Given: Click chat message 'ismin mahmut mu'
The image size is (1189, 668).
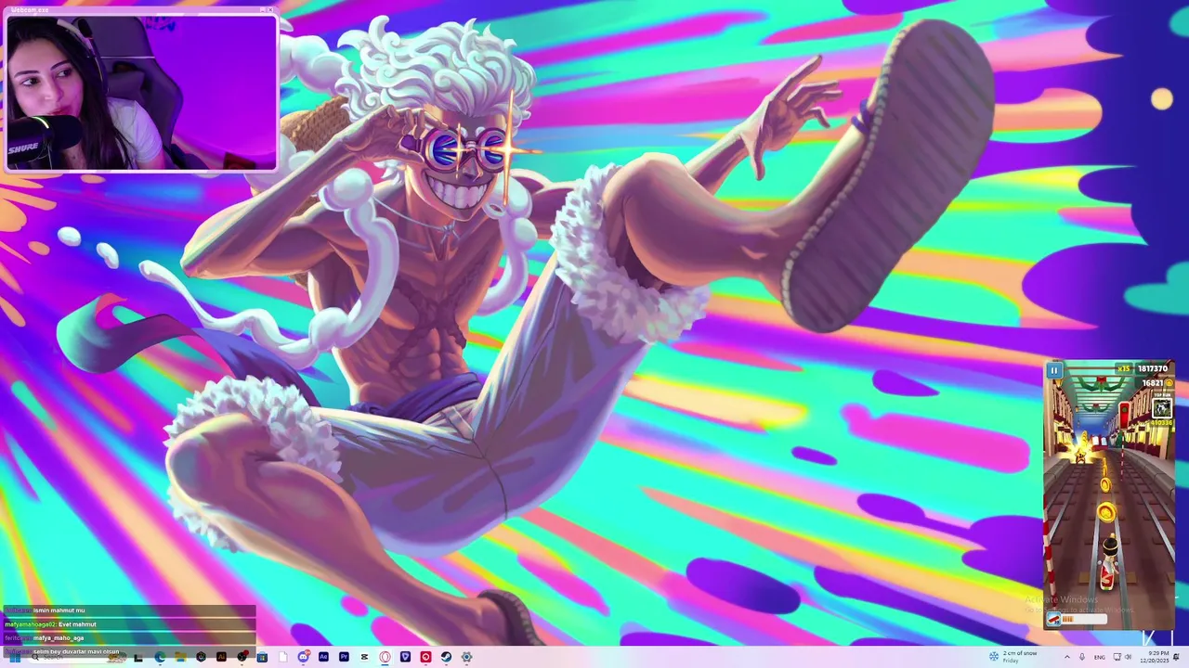Looking at the screenshot, I should [x=59, y=610].
